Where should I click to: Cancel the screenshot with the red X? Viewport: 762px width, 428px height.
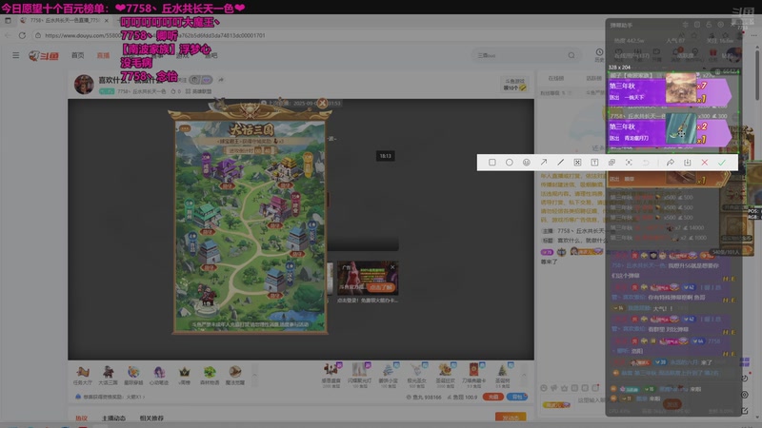click(x=705, y=163)
